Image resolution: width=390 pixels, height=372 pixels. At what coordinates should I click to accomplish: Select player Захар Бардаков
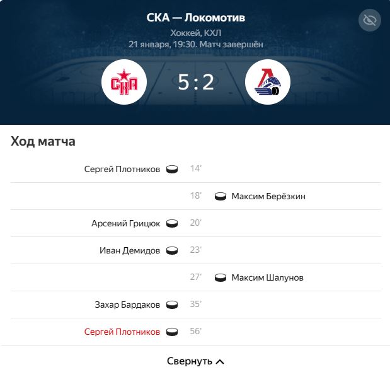(x=127, y=305)
